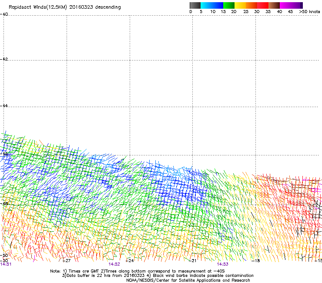
Task: Click the 'Times are GMT' note line
Action: [138, 271]
